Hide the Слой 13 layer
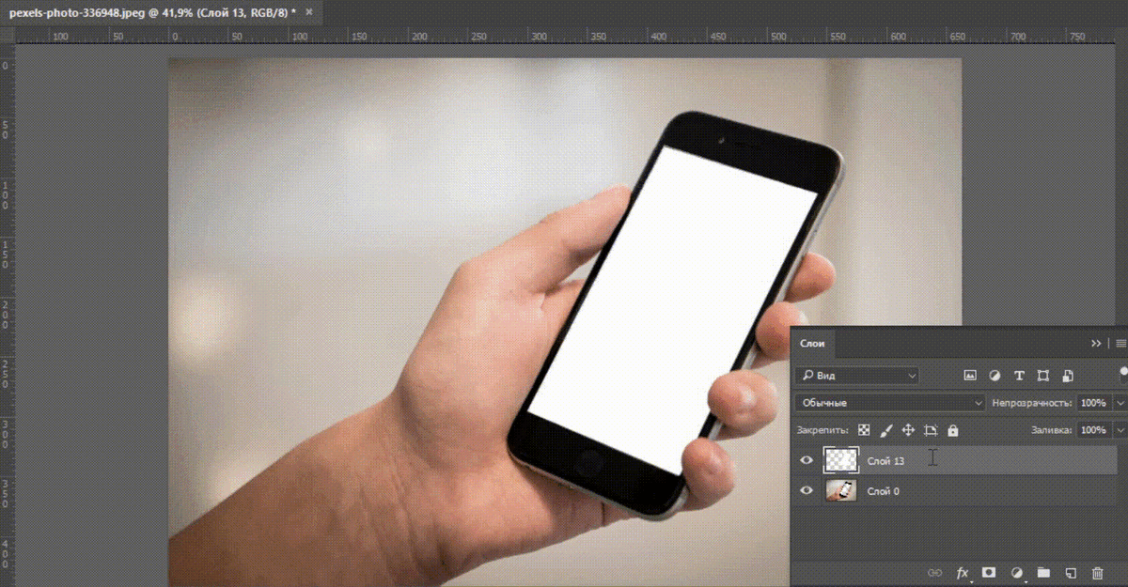This screenshot has width=1128, height=587. (x=807, y=460)
